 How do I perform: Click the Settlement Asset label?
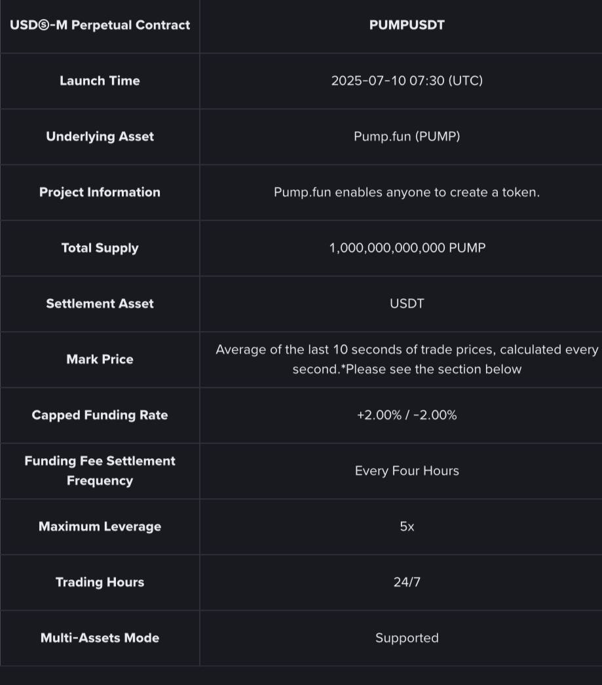pos(100,303)
